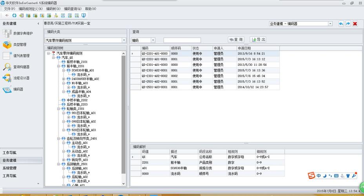This screenshot has width=364, height=196.
Task: Collapse the 后颈轴类_2501 tree node
Action: [x=58, y=164]
